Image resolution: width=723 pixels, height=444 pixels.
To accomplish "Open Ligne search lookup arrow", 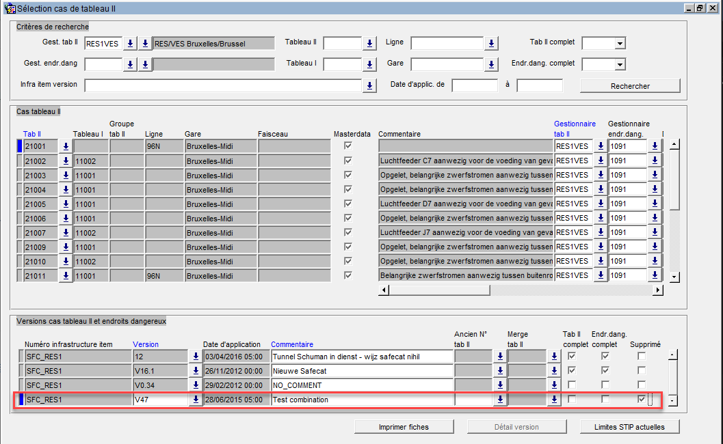I will pyautogui.click(x=491, y=43).
